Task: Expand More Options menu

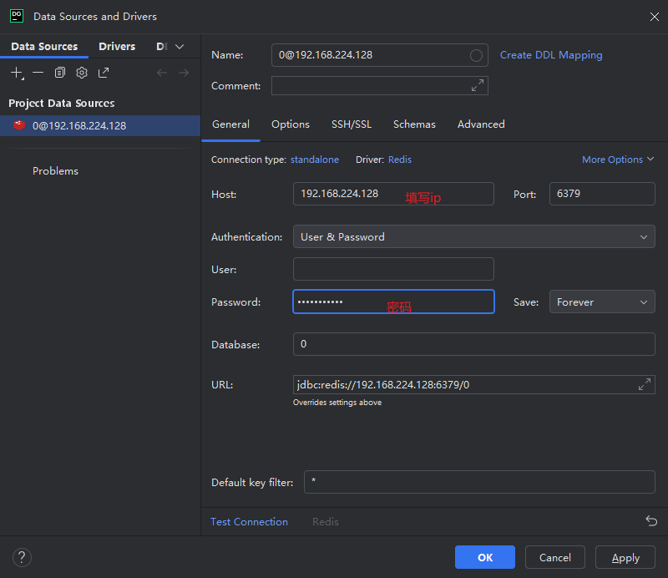Action: [x=618, y=160]
